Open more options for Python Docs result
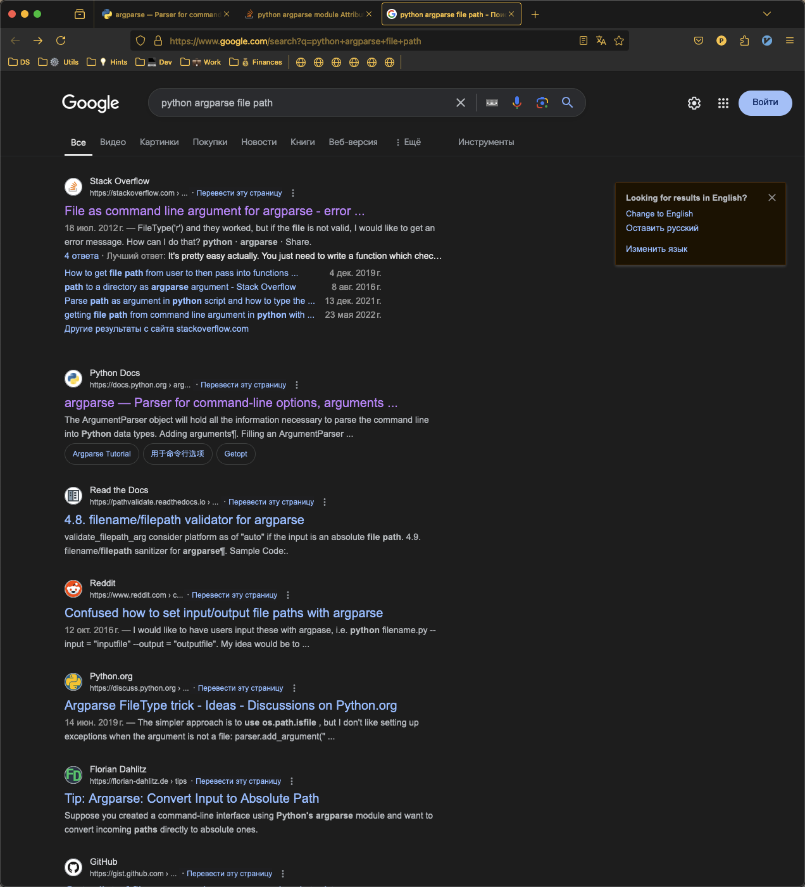 297,385
